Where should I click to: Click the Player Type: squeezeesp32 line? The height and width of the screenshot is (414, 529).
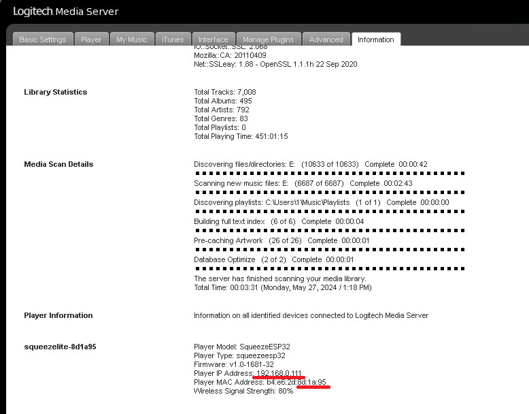point(239,355)
